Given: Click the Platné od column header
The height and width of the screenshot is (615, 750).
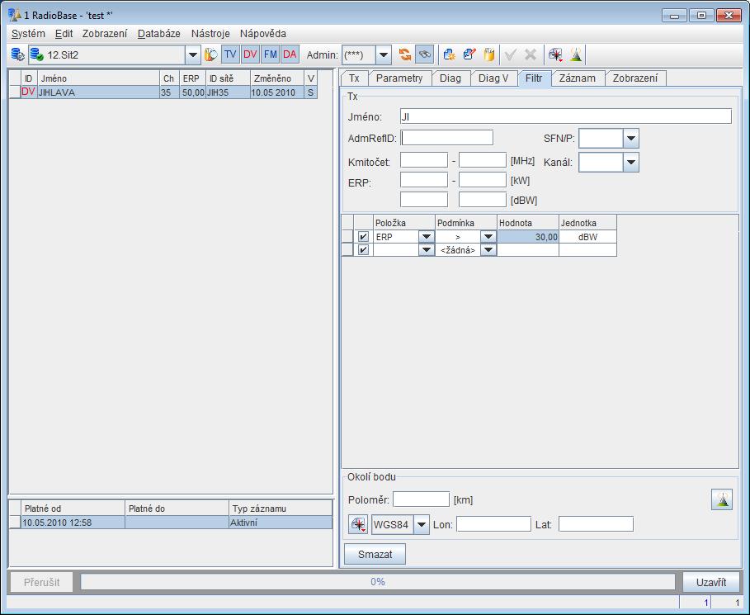Looking at the screenshot, I should (73, 509).
